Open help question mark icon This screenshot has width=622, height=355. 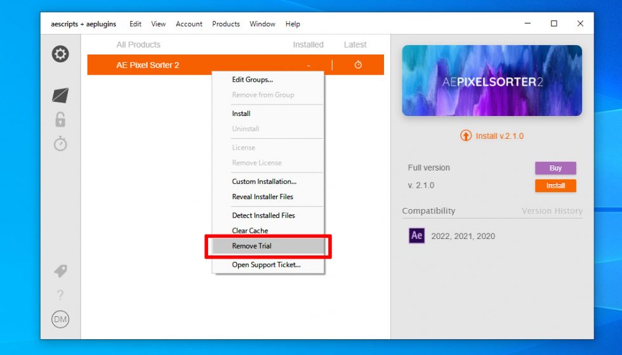[x=60, y=295]
